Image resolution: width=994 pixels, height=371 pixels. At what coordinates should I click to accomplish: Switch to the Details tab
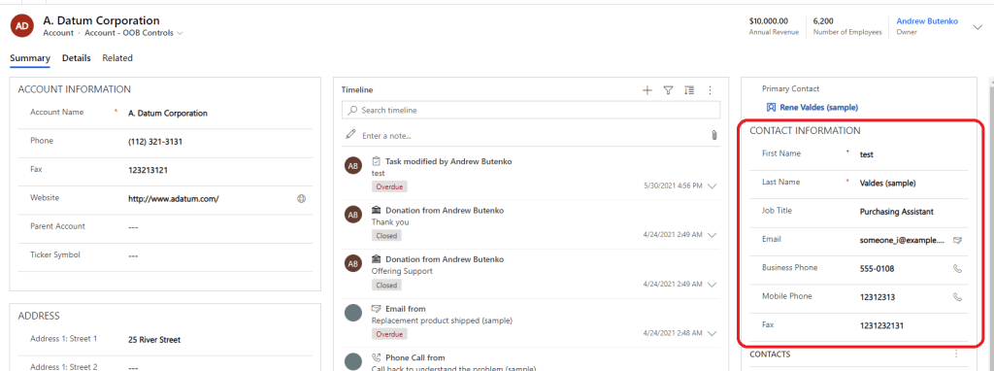pyautogui.click(x=76, y=57)
